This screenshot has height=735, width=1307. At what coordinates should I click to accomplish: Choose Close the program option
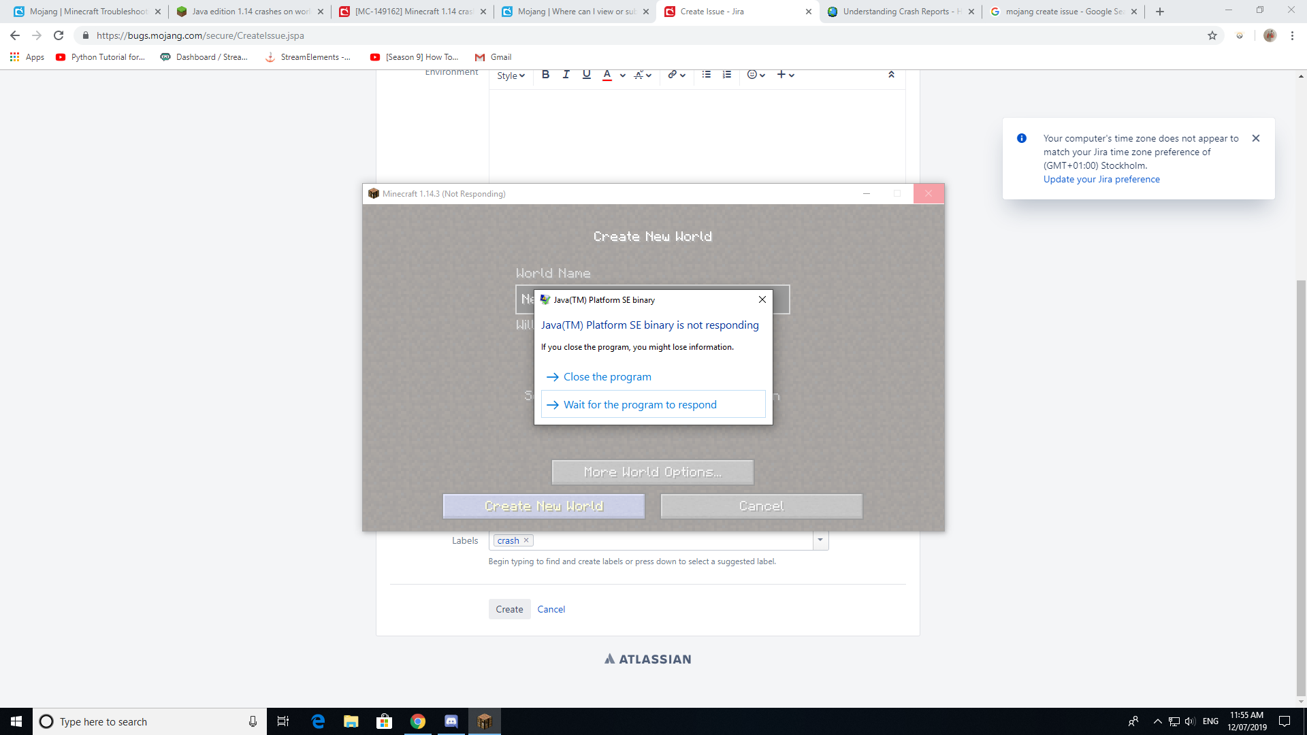point(607,377)
